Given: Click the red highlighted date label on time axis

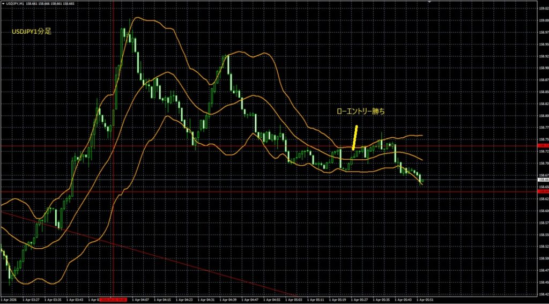Looking at the screenshot, I should pos(113,300).
